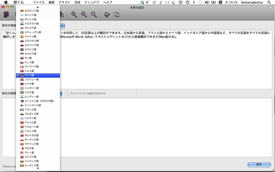Select カタロニア語 from the list
The image size is (275, 172).
[x=38, y=11]
